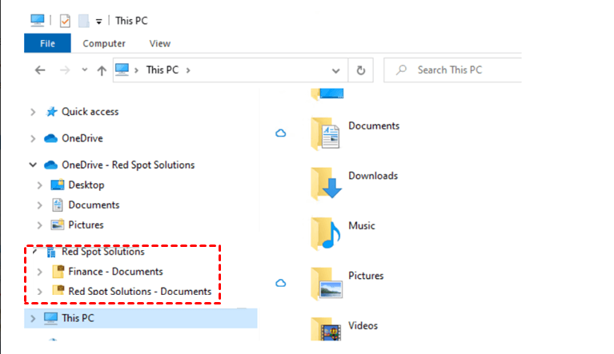Select Finance - Documents library
Screen dimensions: 614x354
click(x=115, y=272)
